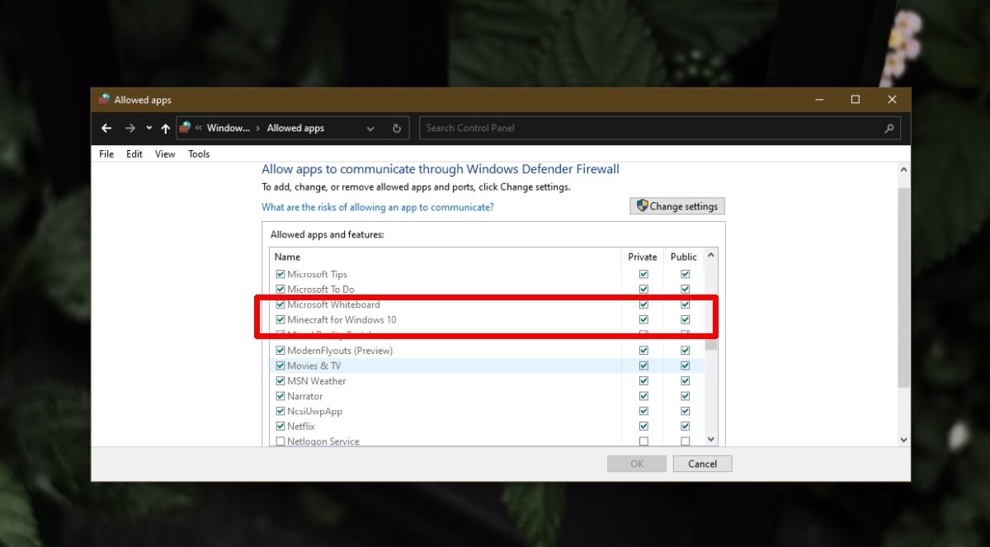Screen dimensions: 990x547
Task: Click the Change settings button
Action: (676, 206)
